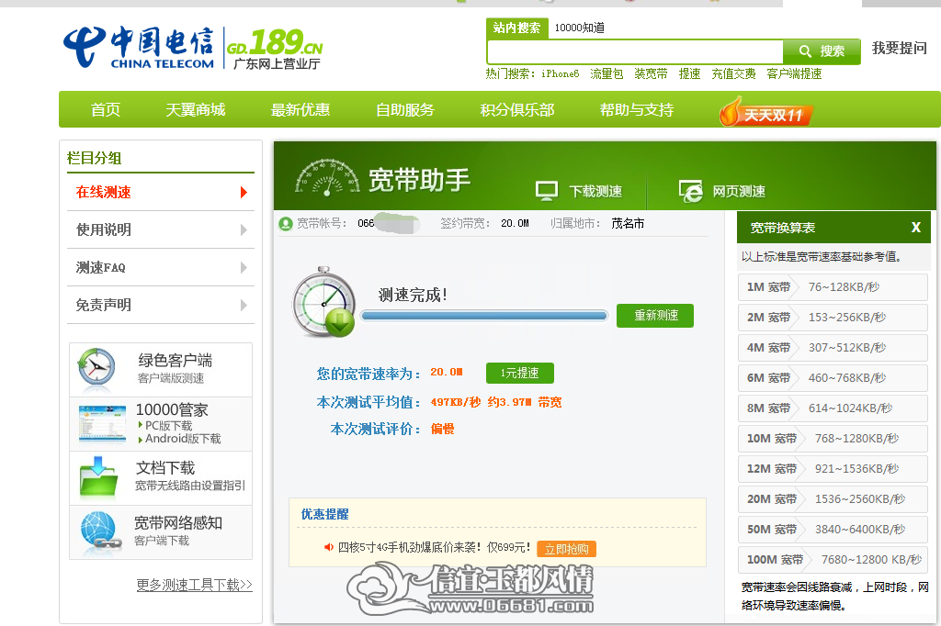941x626 pixels.
Task: Switch to the 站内搜索 search tab
Action: pos(516,28)
